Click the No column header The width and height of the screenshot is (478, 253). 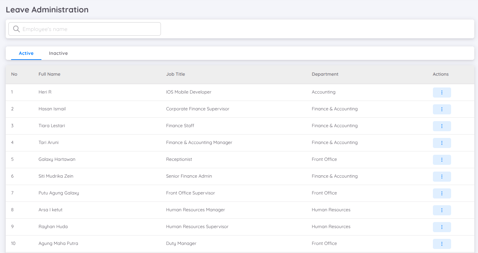tap(14, 74)
